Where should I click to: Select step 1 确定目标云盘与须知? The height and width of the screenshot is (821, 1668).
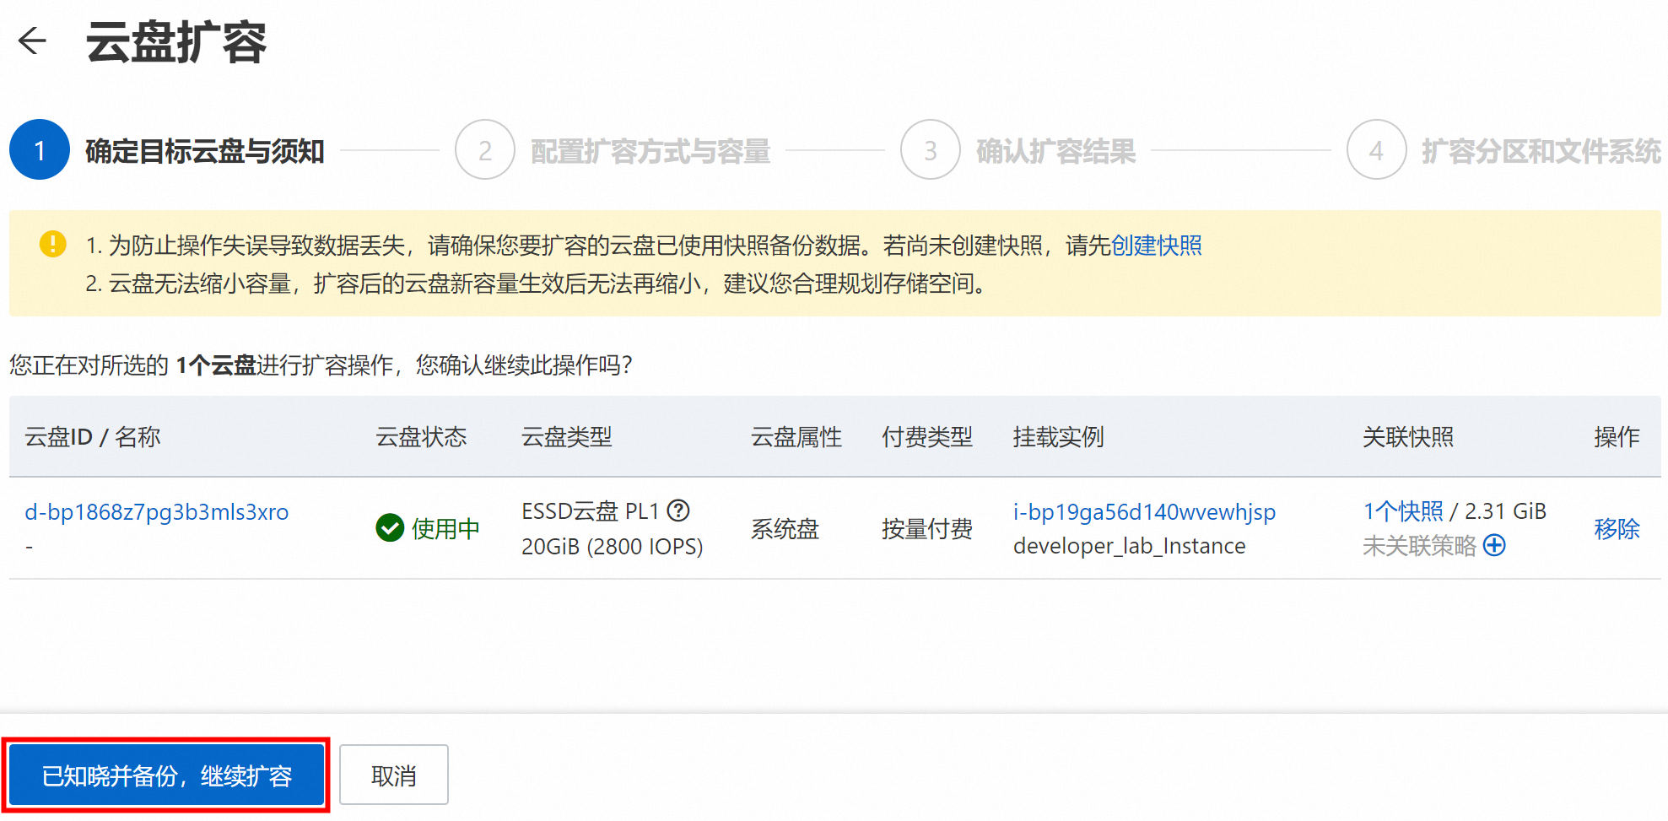click(x=167, y=150)
